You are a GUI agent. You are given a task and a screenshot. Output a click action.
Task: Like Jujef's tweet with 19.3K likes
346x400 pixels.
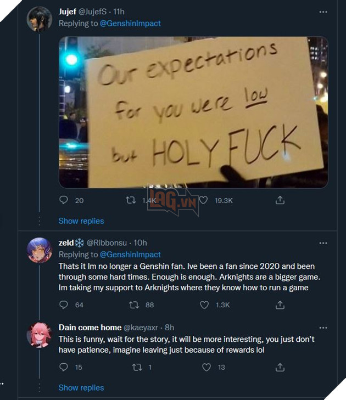click(204, 201)
